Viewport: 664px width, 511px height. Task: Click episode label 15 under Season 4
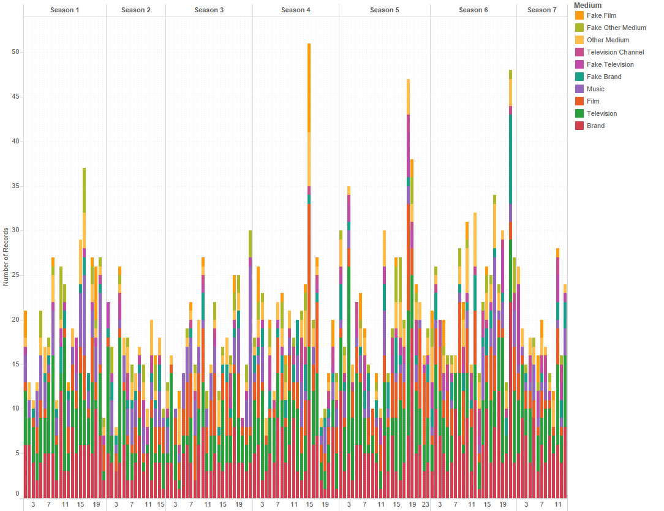click(309, 504)
